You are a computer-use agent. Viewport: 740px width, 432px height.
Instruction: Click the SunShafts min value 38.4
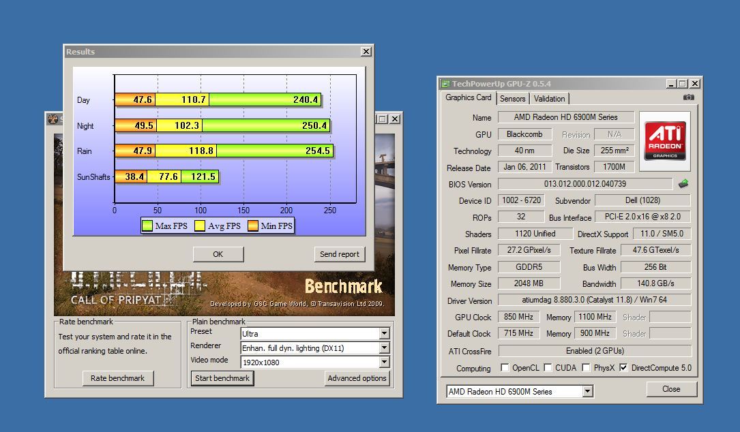pyautogui.click(x=134, y=176)
